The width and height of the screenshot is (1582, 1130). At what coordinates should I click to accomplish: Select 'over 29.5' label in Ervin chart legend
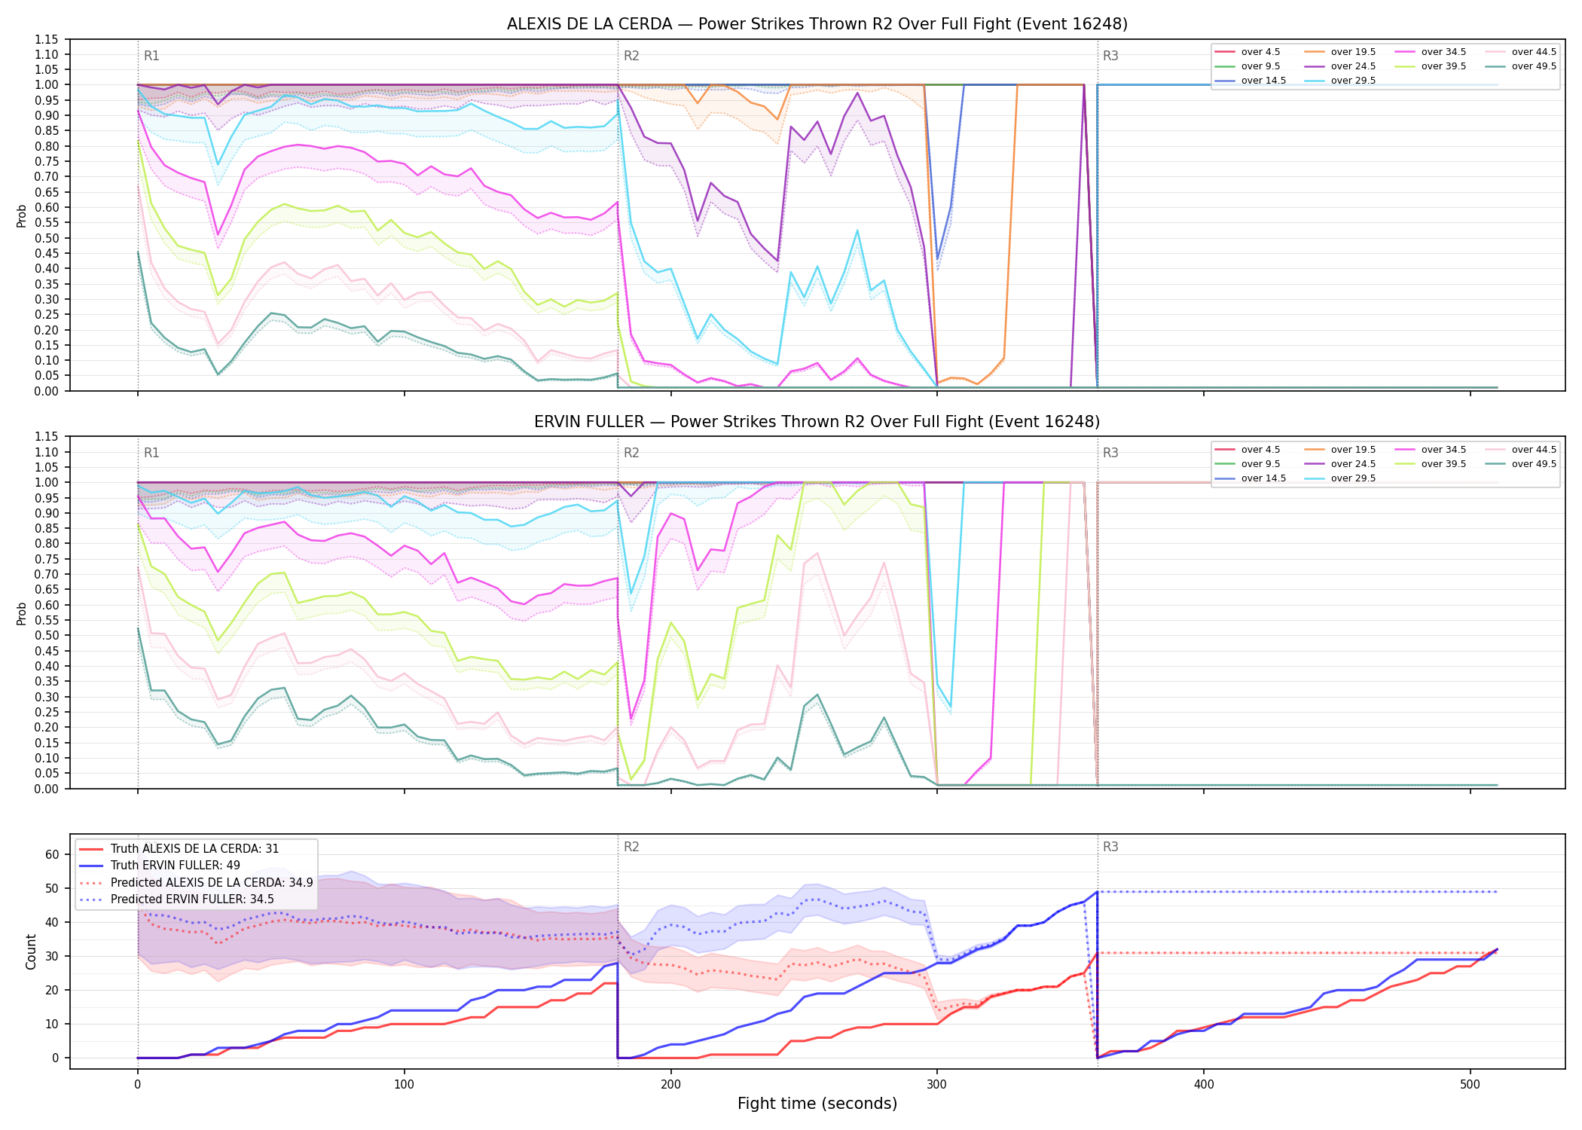click(1353, 478)
